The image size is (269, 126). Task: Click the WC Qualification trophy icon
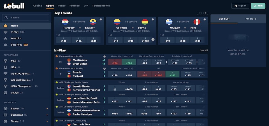tap(6, 80)
